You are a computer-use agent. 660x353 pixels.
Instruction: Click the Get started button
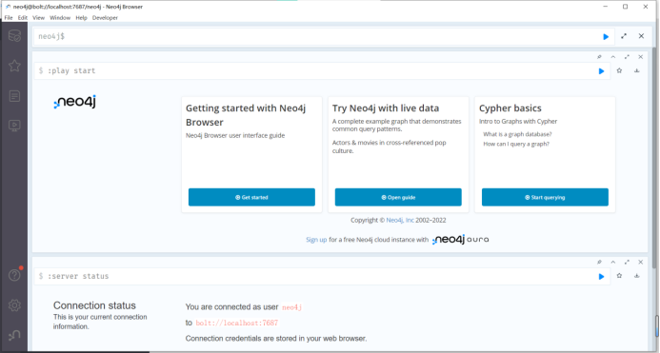coord(251,197)
